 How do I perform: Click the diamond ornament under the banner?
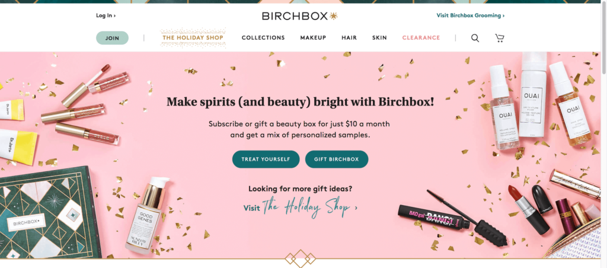[300, 259]
